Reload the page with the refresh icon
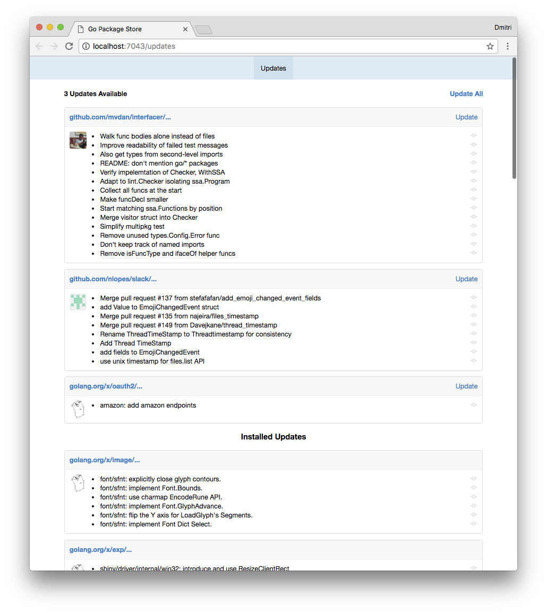The image size is (547, 613). (69, 46)
